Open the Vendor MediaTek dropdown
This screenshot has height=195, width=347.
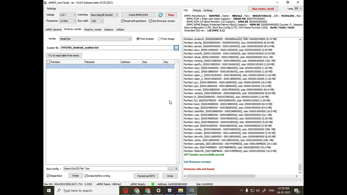(x=95, y=39)
